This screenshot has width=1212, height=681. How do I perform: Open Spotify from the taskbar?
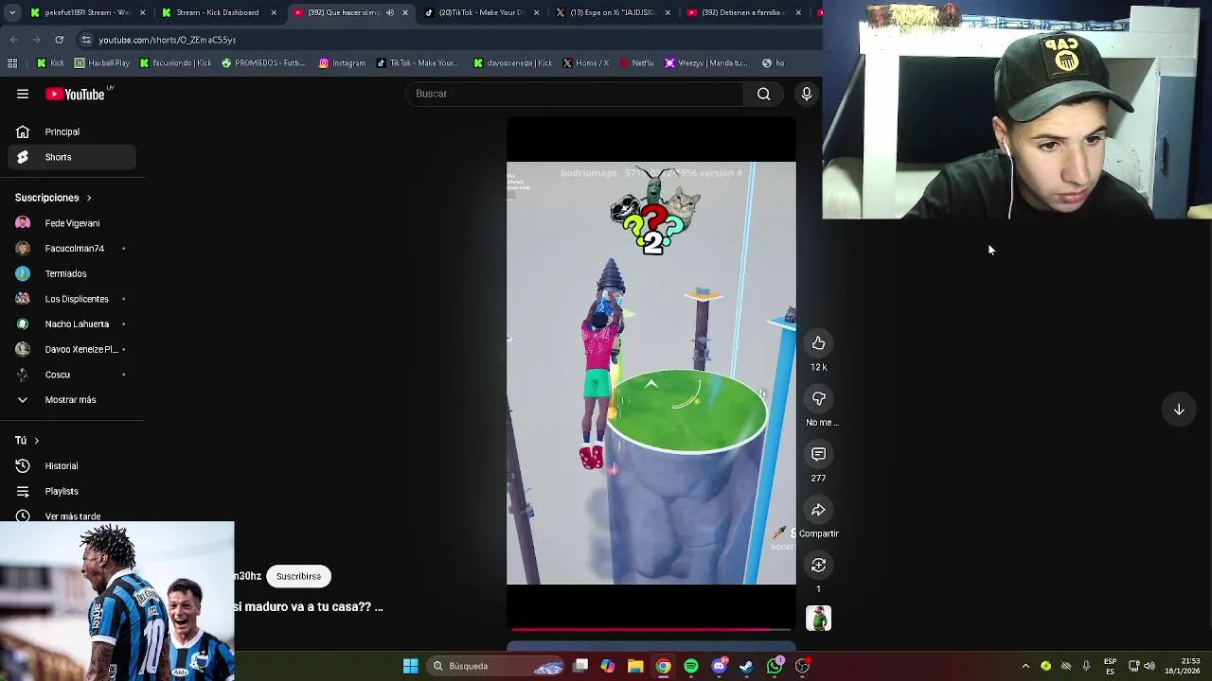coord(691,666)
